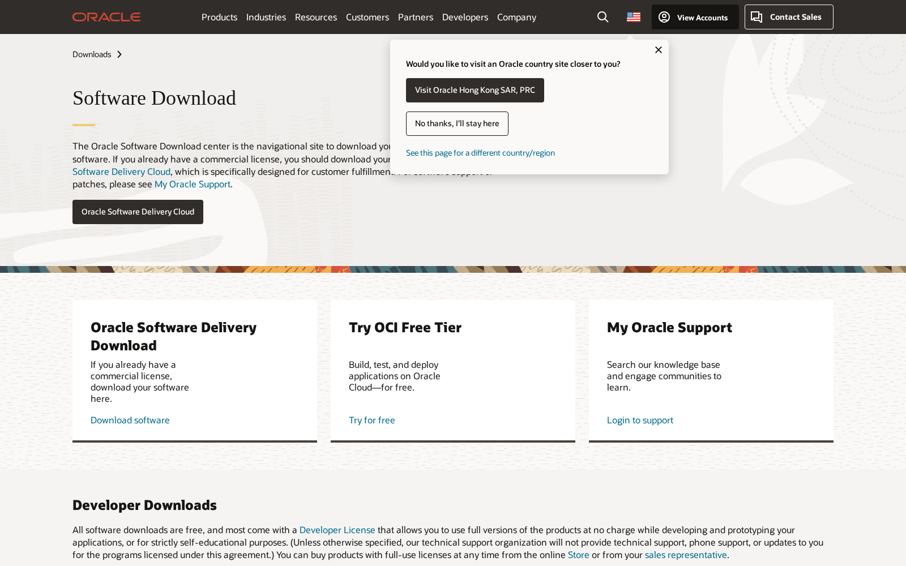
Task: Click the Oracle Software Delivery Download heading
Action: [x=173, y=336]
